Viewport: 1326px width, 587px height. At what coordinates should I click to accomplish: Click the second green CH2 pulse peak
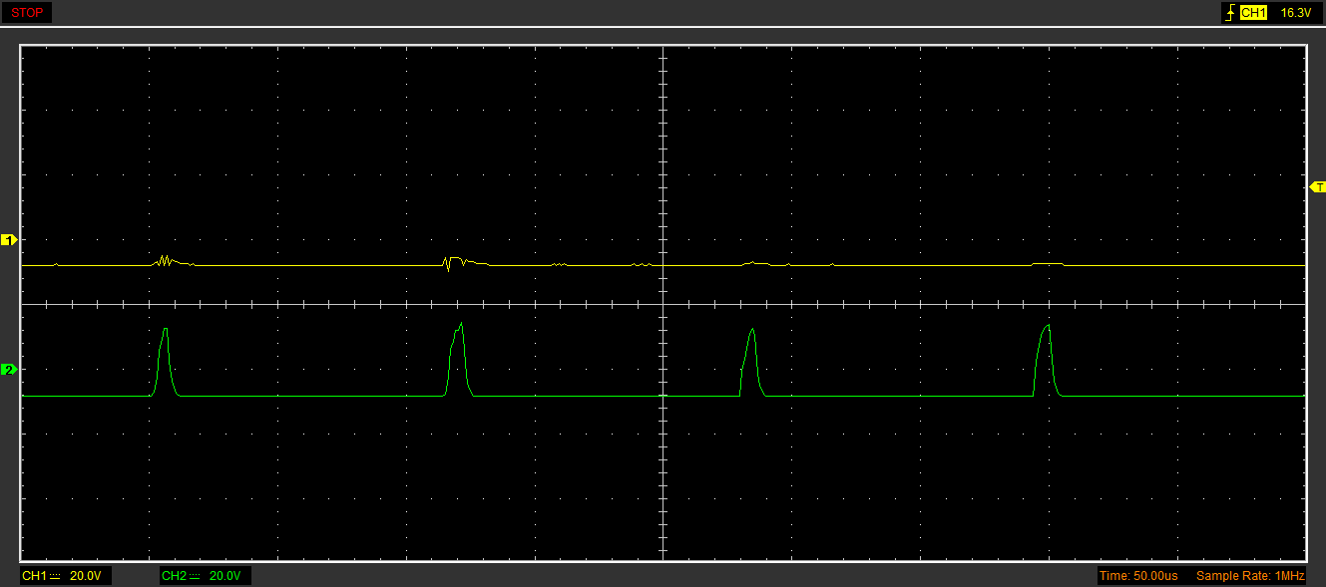461,324
